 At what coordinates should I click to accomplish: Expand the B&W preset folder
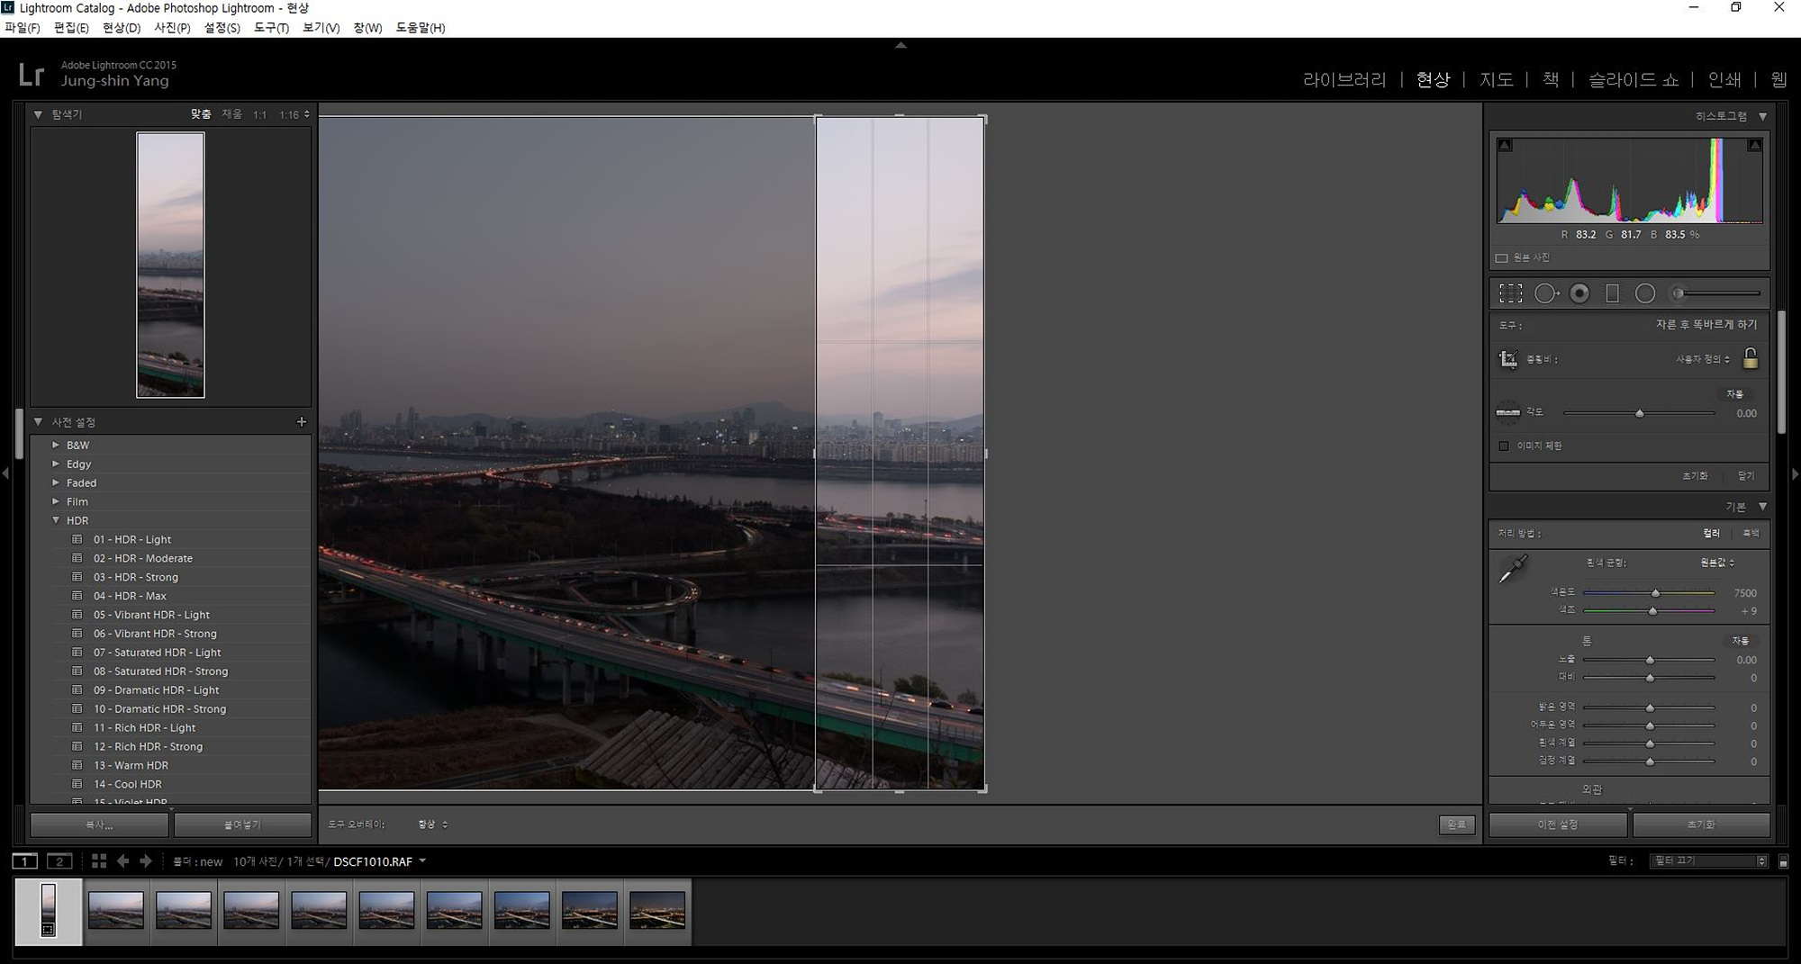(x=56, y=445)
